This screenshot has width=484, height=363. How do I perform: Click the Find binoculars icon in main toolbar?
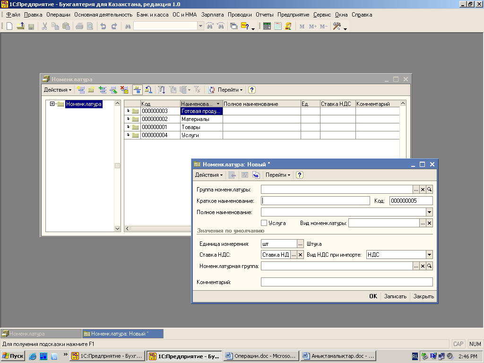click(128, 26)
